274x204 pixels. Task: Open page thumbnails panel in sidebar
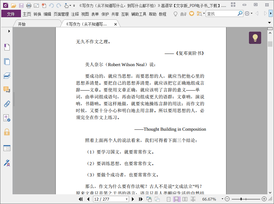pos(7,61)
